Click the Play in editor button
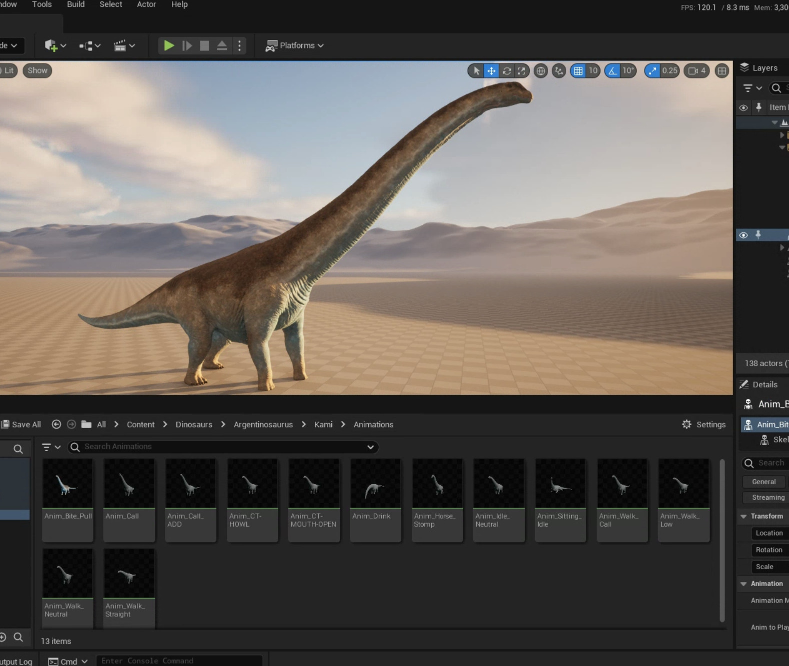This screenshot has width=789, height=666. coord(169,45)
